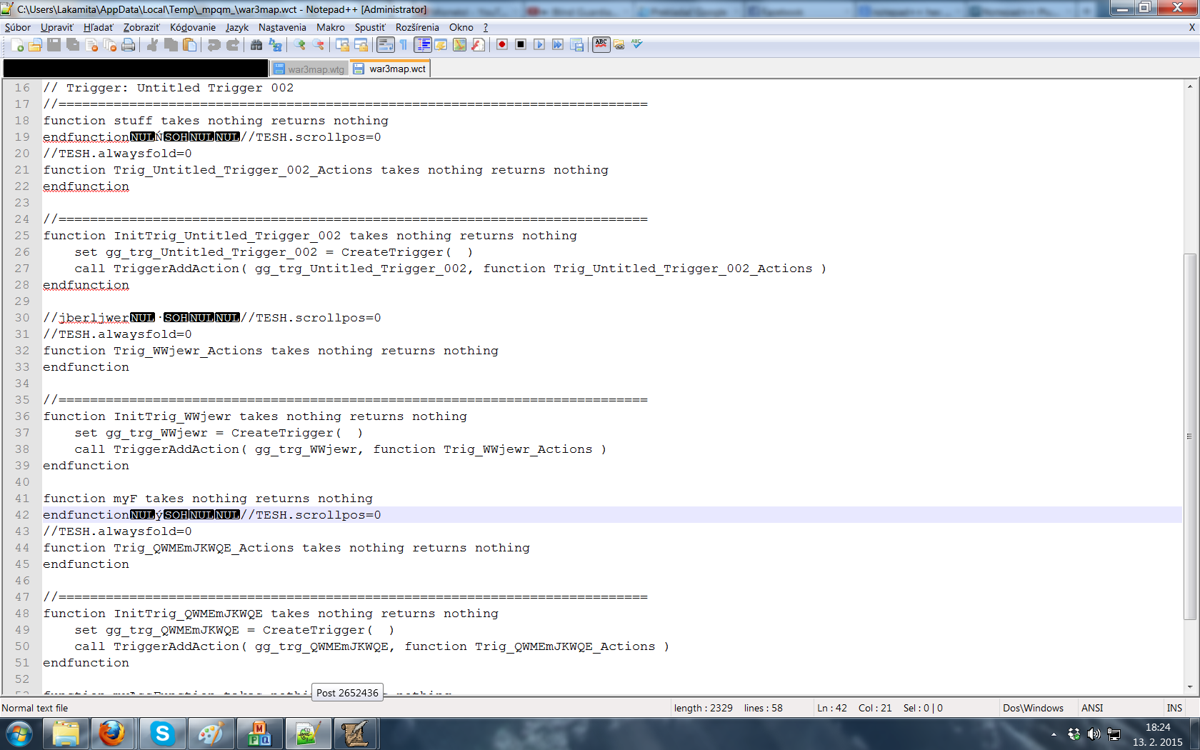Open Find with the binoculars icon
This screenshot has height=750, width=1200.
click(x=256, y=45)
